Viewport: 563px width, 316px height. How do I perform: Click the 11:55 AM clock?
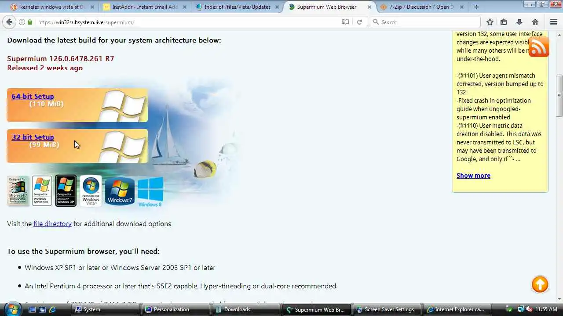click(x=546, y=309)
